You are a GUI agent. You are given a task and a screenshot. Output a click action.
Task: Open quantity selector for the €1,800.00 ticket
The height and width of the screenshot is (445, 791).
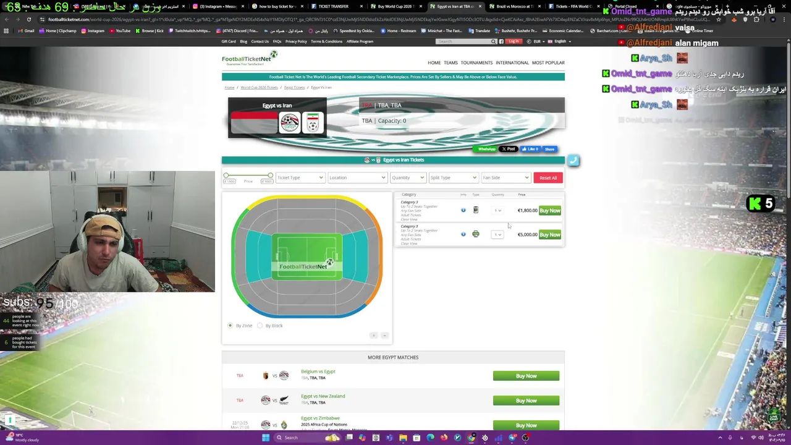coord(497,211)
